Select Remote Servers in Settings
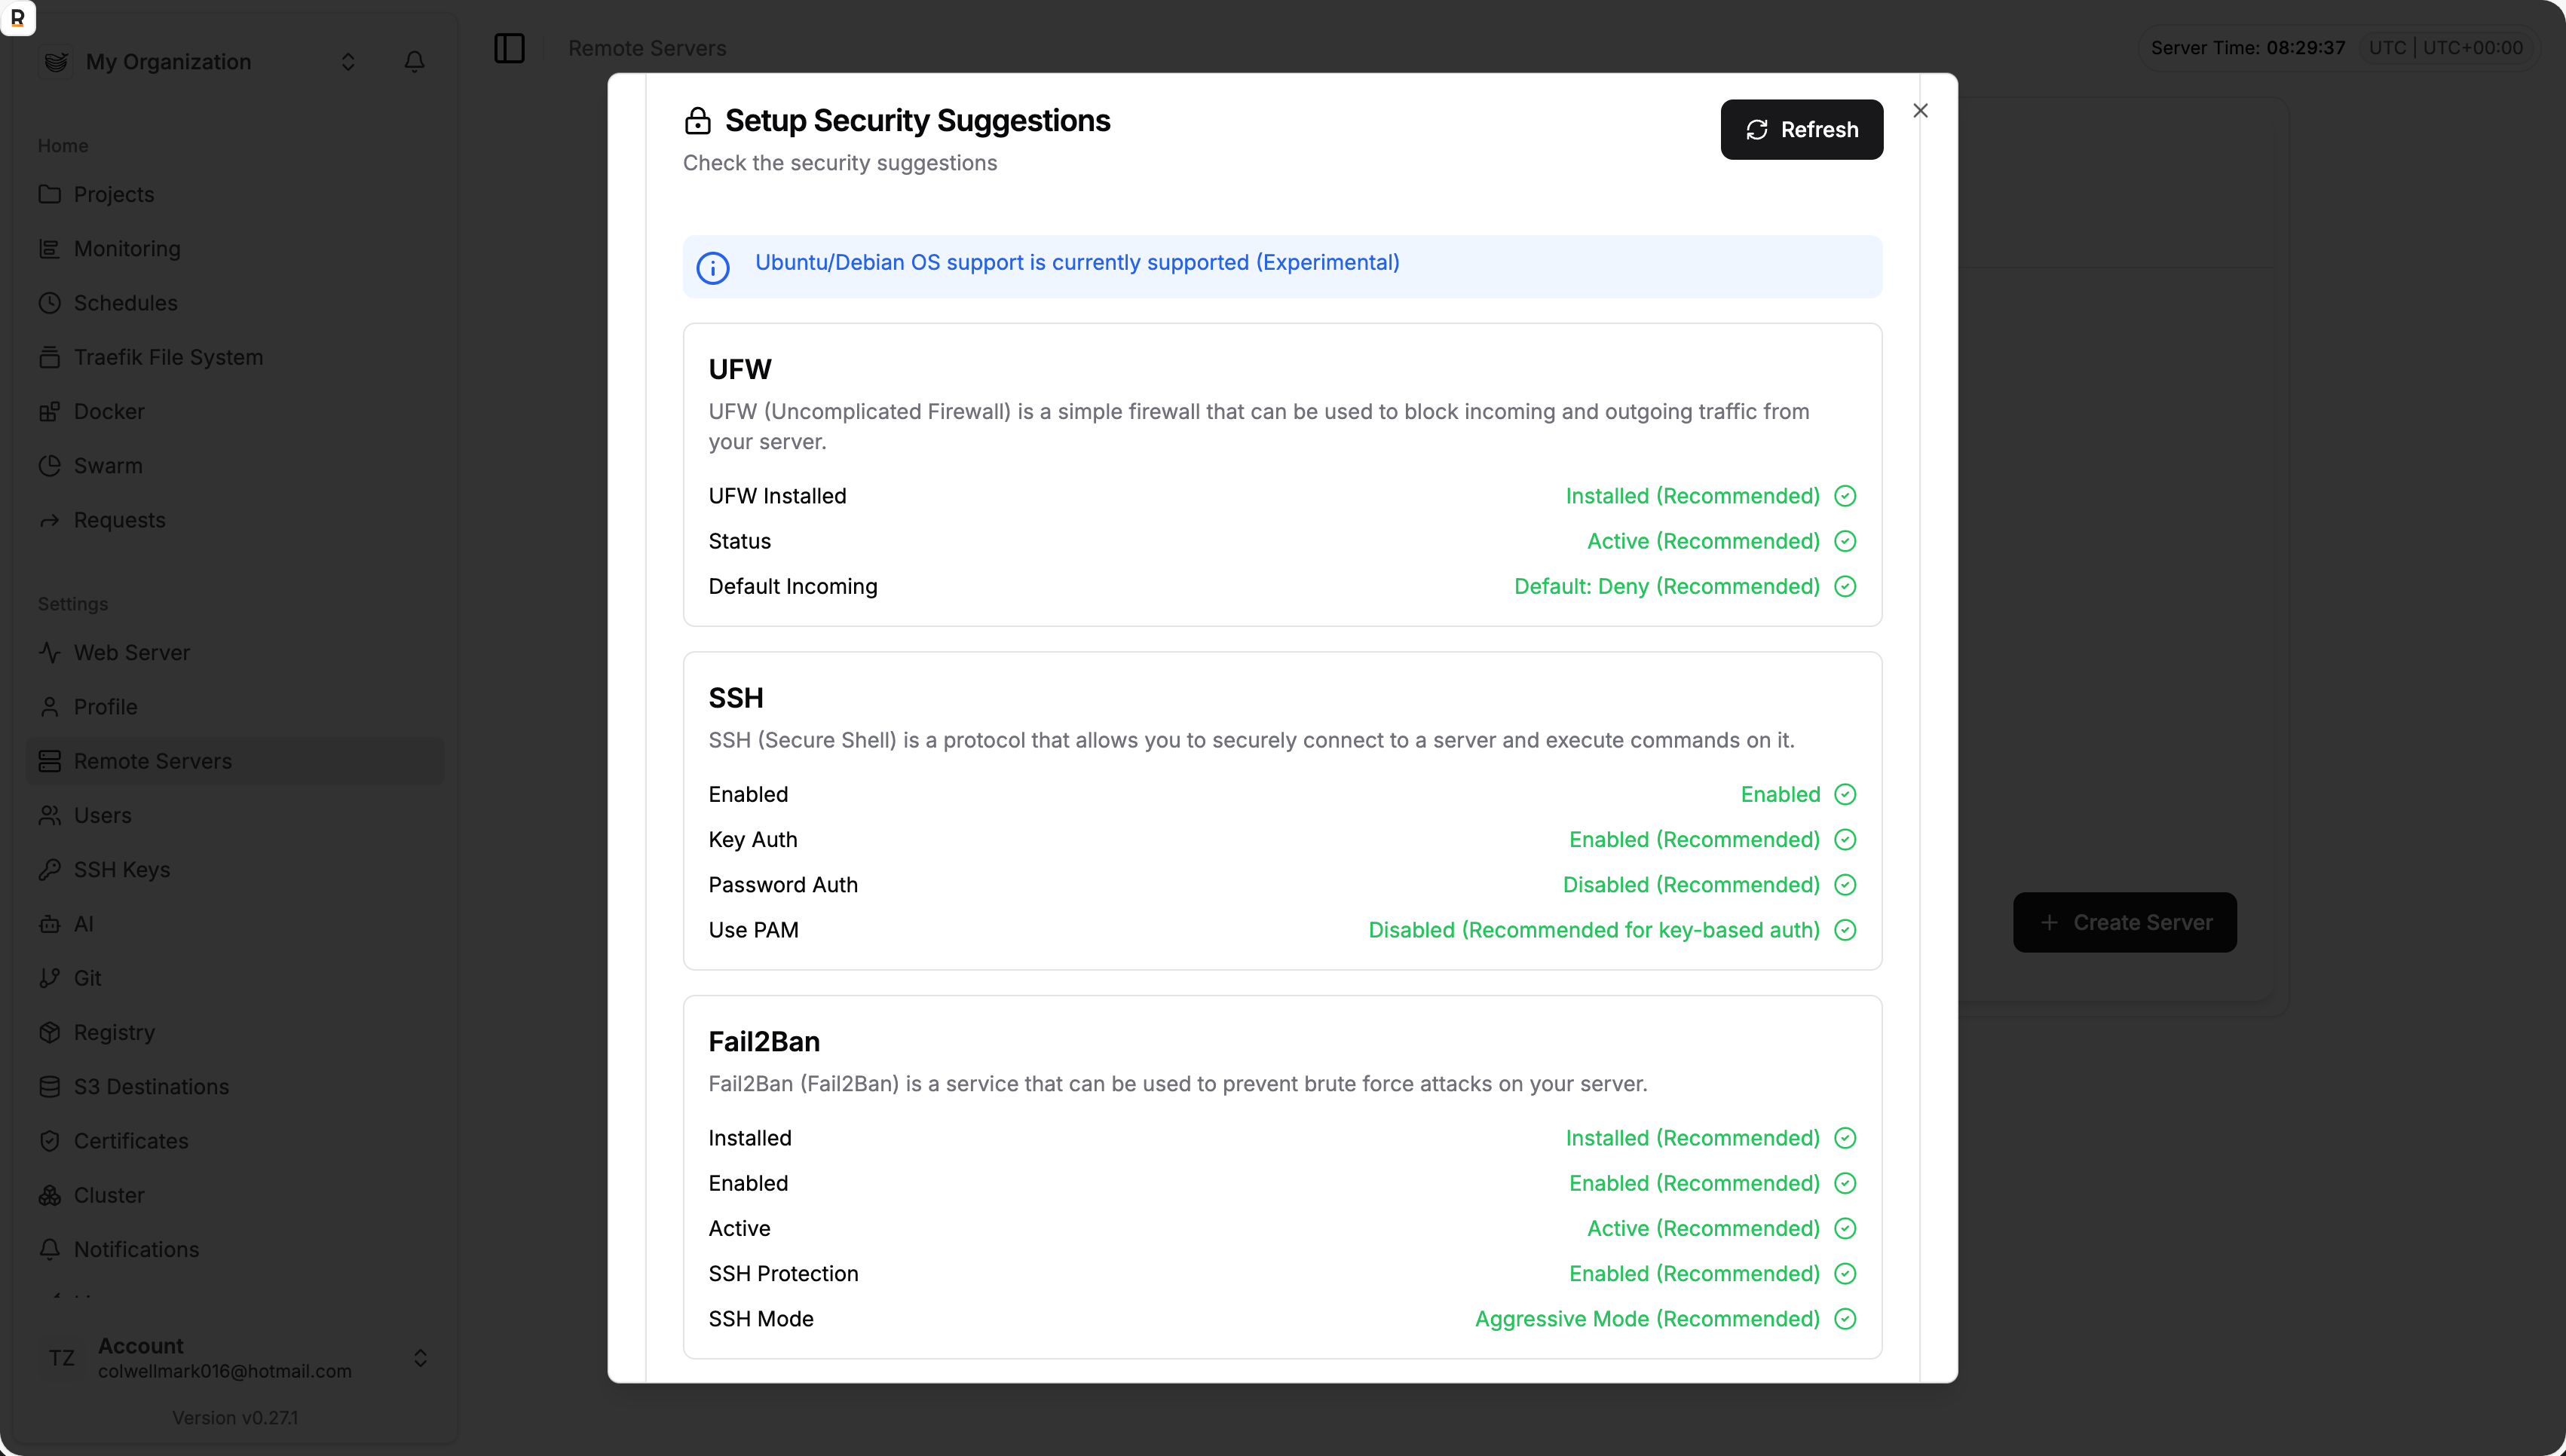Image resolution: width=2566 pixels, height=1456 pixels. tap(152, 761)
